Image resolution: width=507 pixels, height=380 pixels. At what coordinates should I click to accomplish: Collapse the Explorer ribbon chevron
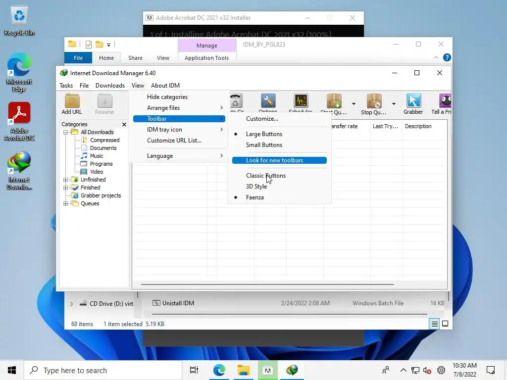(x=436, y=57)
